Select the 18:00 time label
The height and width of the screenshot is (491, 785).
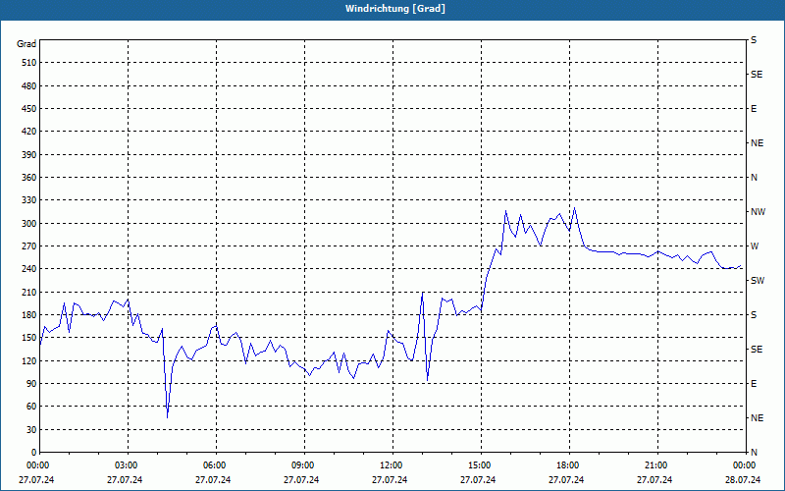[569, 465]
